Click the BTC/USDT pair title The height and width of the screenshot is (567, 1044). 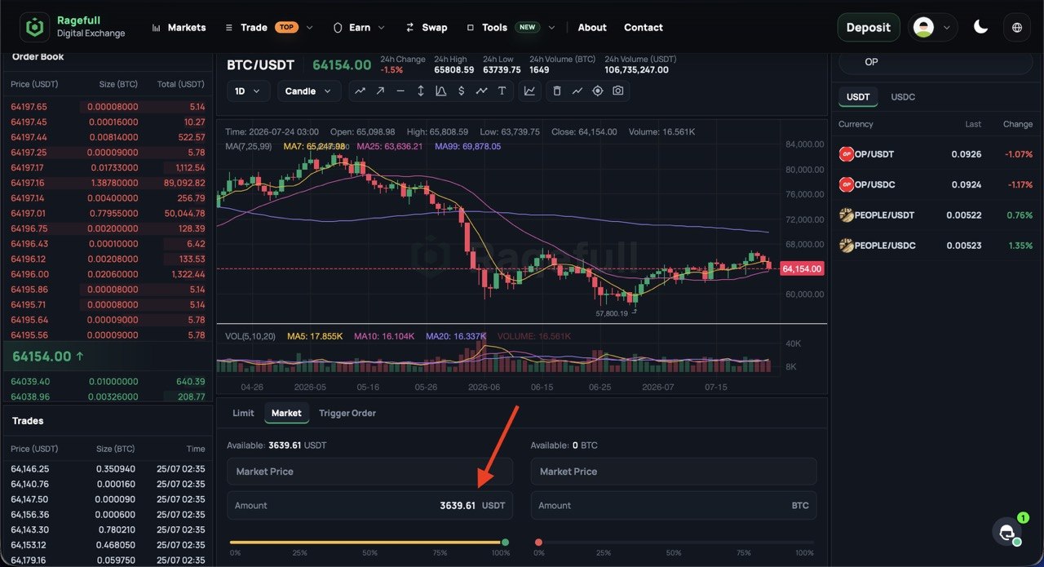point(260,65)
